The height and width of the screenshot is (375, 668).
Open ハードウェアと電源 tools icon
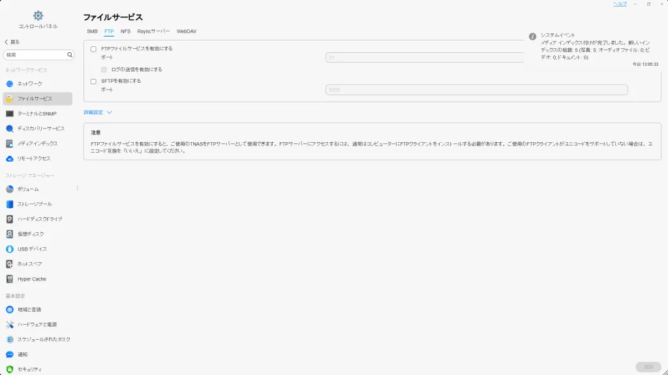click(9, 325)
